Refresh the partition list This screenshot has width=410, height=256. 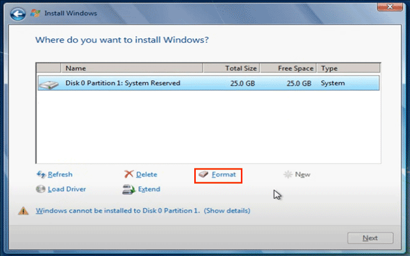pyautogui.click(x=60, y=174)
